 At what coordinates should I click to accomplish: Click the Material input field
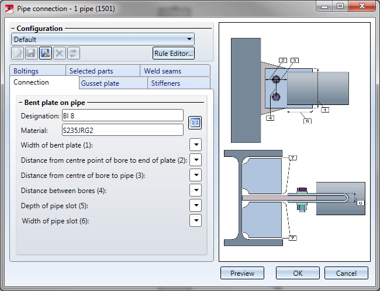[x=122, y=130]
